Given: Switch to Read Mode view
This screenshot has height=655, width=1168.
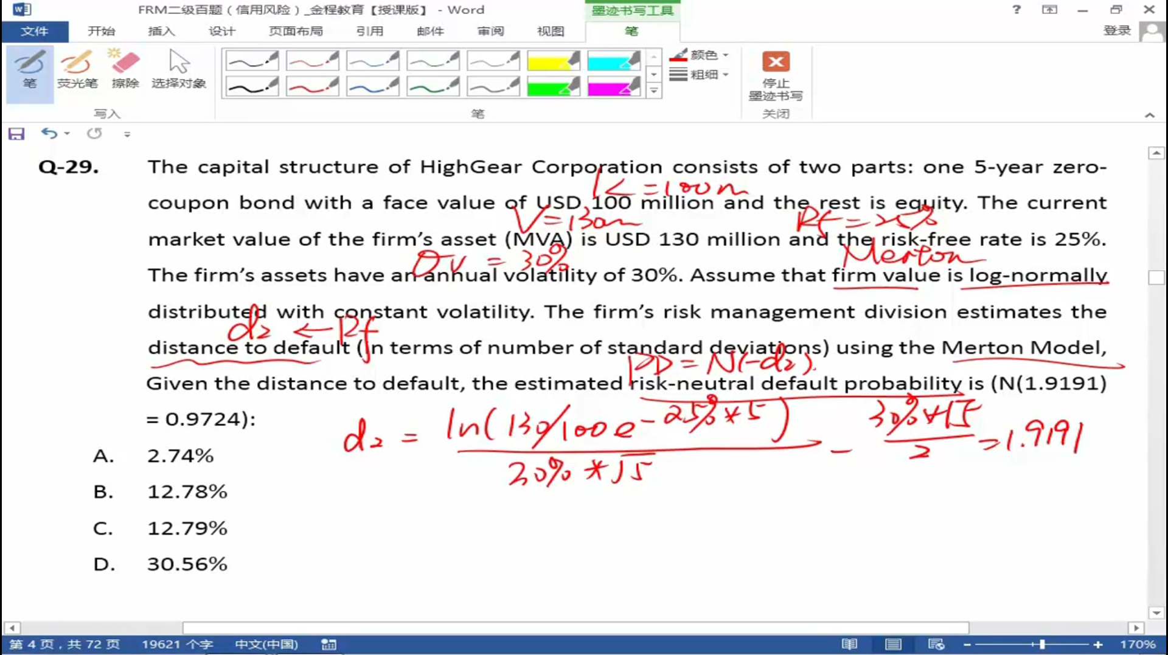Looking at the screenshot, I should [849, 645].
